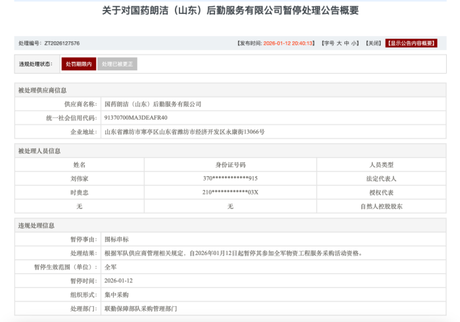Viewport: 460px width, 322px height.
Task: Select the 处理已被更正 status tab
Action: coord(118,64)
